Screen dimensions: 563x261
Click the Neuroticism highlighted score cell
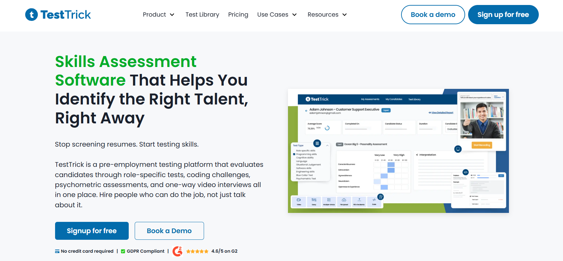coord(377,181)
